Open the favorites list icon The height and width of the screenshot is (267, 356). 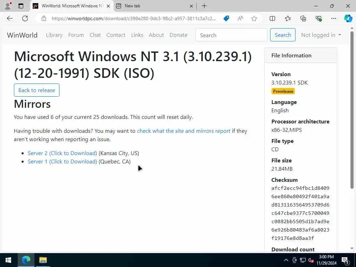[x=288, y=18]
